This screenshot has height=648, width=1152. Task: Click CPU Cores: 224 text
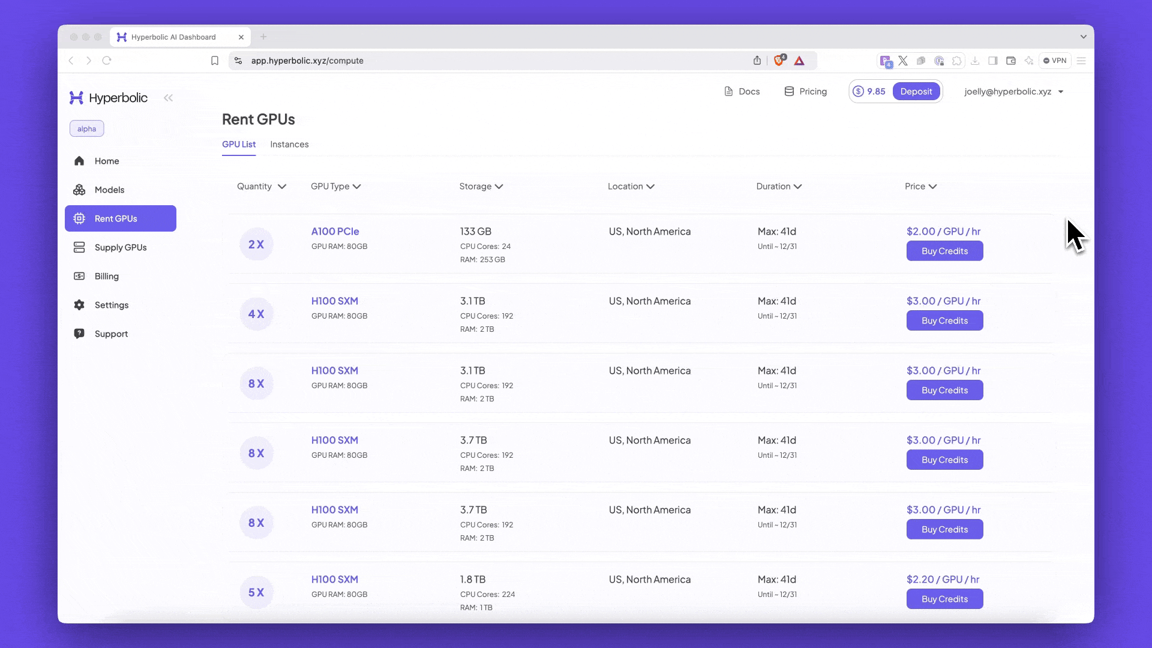(487, 595)
